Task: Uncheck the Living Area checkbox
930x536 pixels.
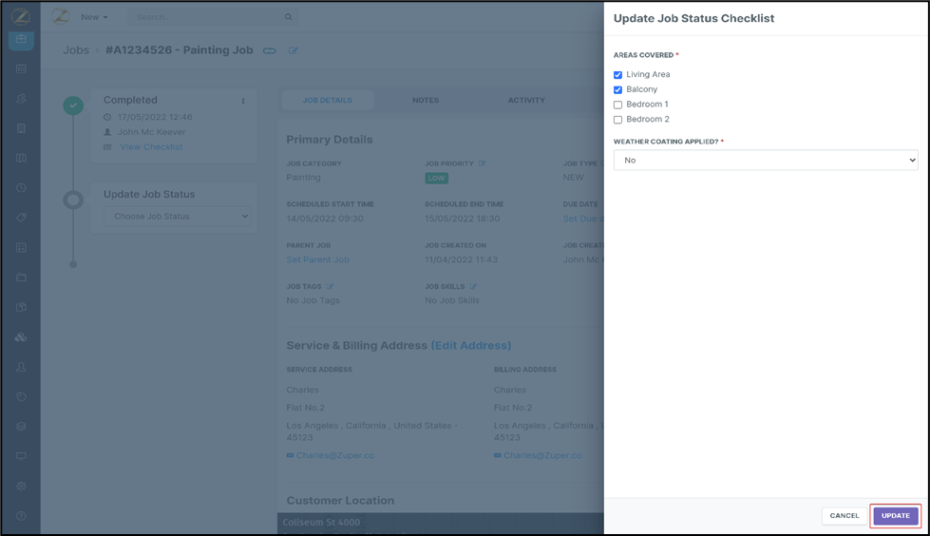Action: pos(617,75)
